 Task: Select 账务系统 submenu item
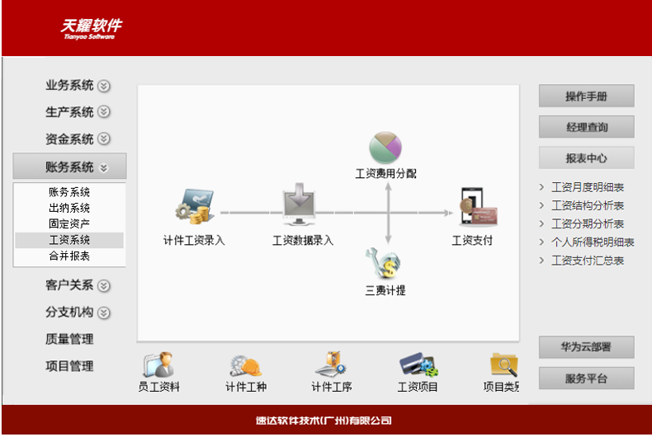[69, 192]
